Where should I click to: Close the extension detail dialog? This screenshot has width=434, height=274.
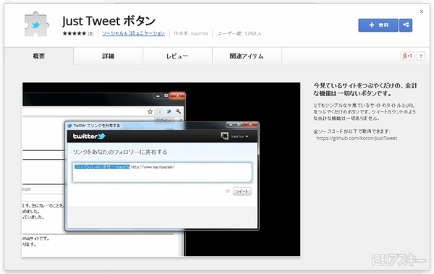click(422, 12)
